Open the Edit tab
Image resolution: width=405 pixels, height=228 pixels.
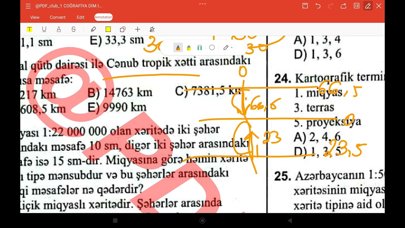[80, 17]
